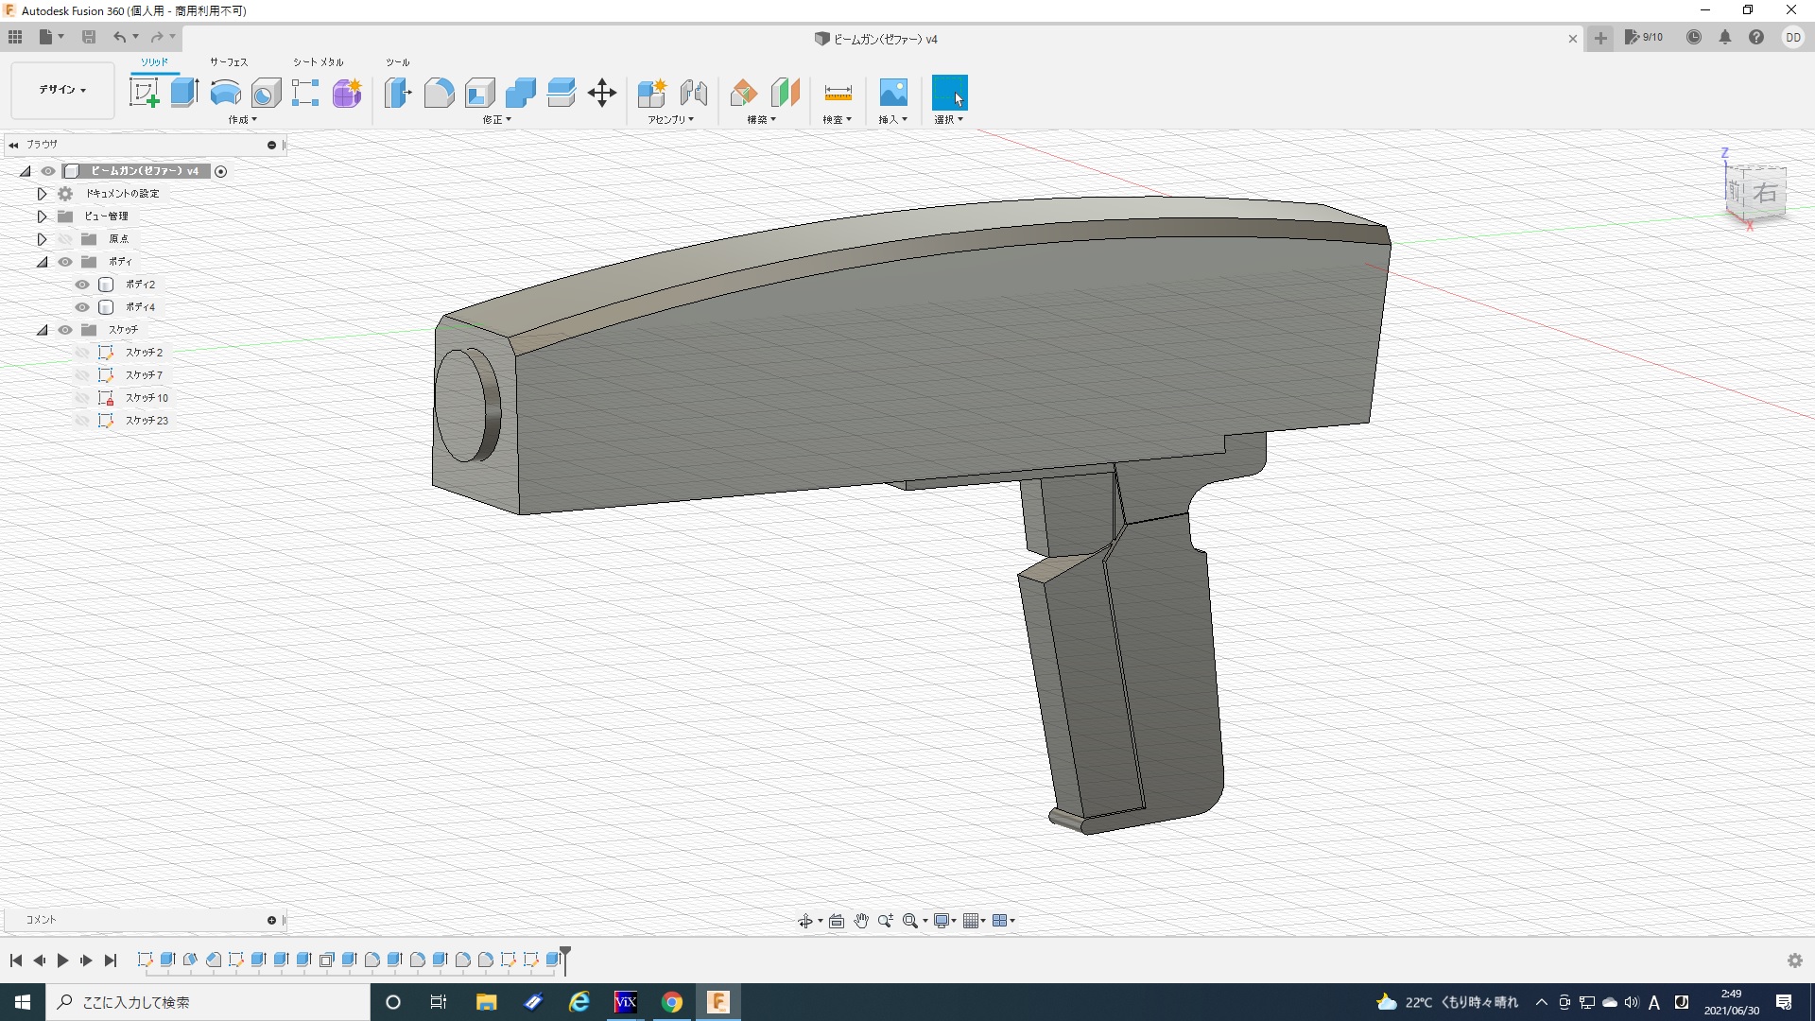
Task: Click the Create Sketch tool icon
Action: click(144, 93)
